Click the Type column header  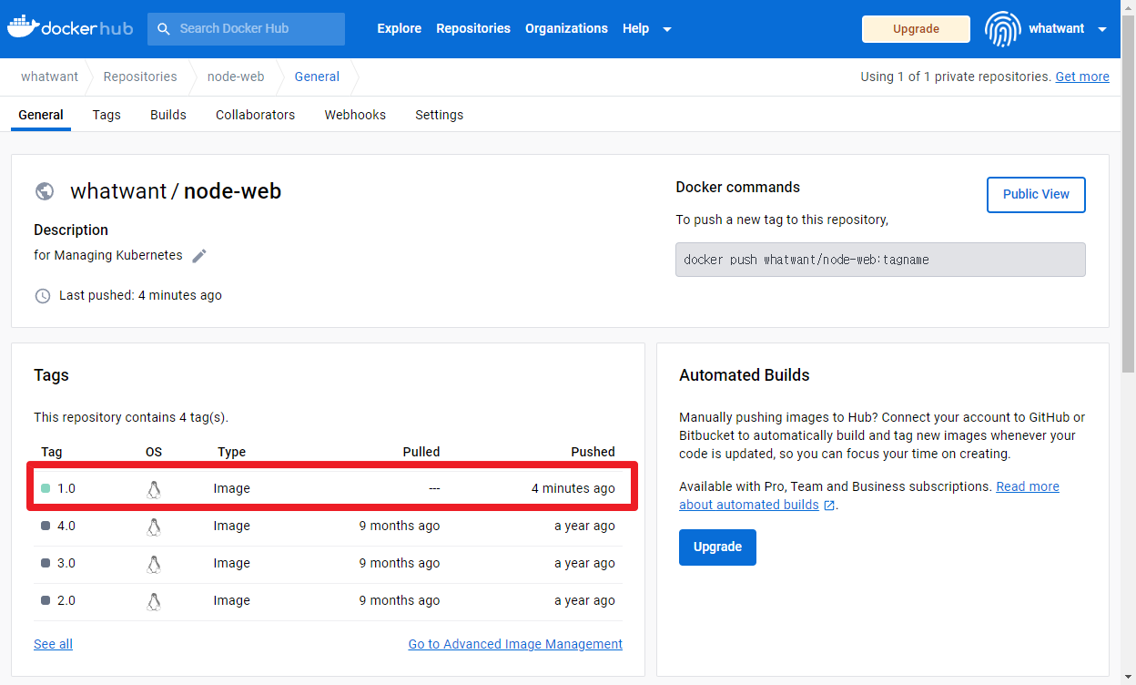(x=232, y=452)
